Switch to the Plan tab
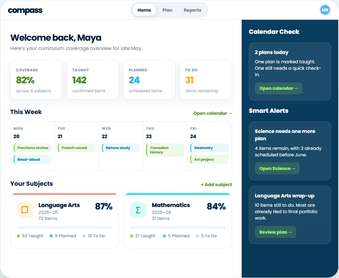Viewport: 339px width, 278px height. [x=167, y=10]
